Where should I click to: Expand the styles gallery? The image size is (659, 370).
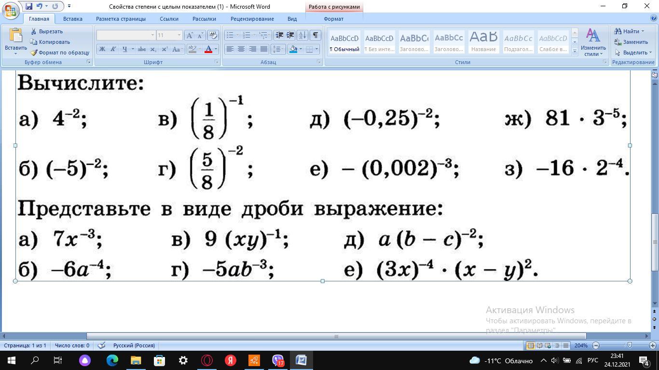point(575,51)
